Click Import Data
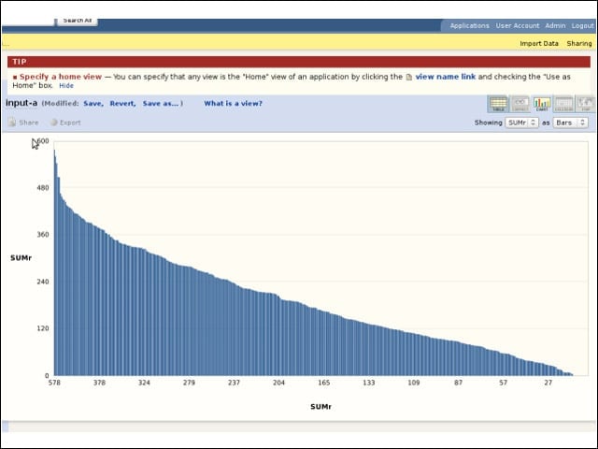 tap(539, 44)
